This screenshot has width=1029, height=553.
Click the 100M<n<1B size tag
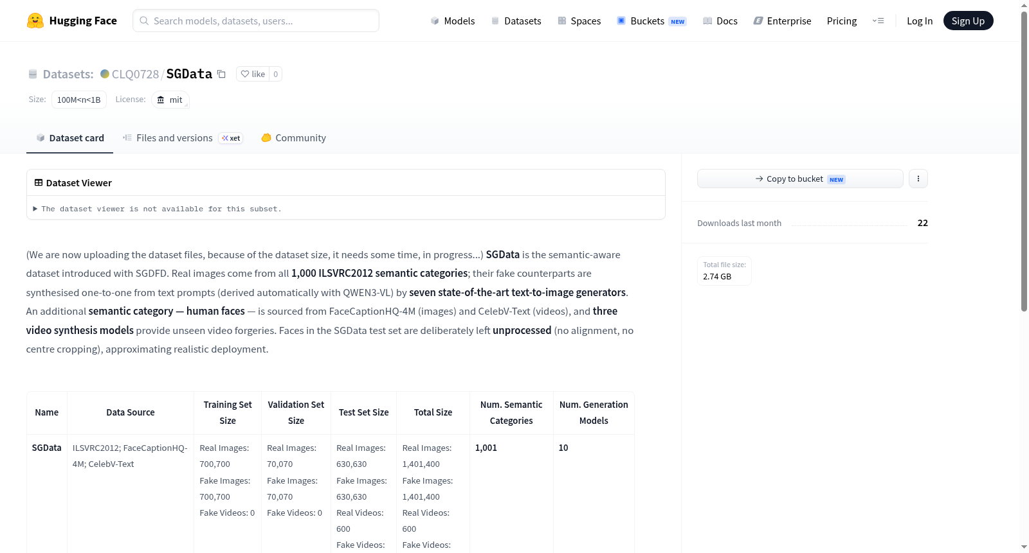point(79,100)
